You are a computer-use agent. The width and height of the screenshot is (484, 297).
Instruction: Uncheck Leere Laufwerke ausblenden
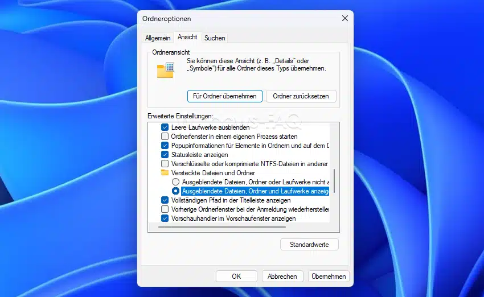pyautogui.click(x=165, y=127)
